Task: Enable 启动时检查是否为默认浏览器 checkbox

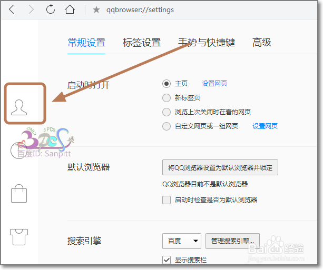Action: tap(167, 200)
